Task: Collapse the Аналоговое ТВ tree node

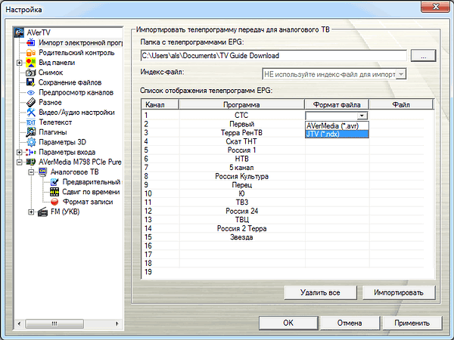Action: click(31, 172)
